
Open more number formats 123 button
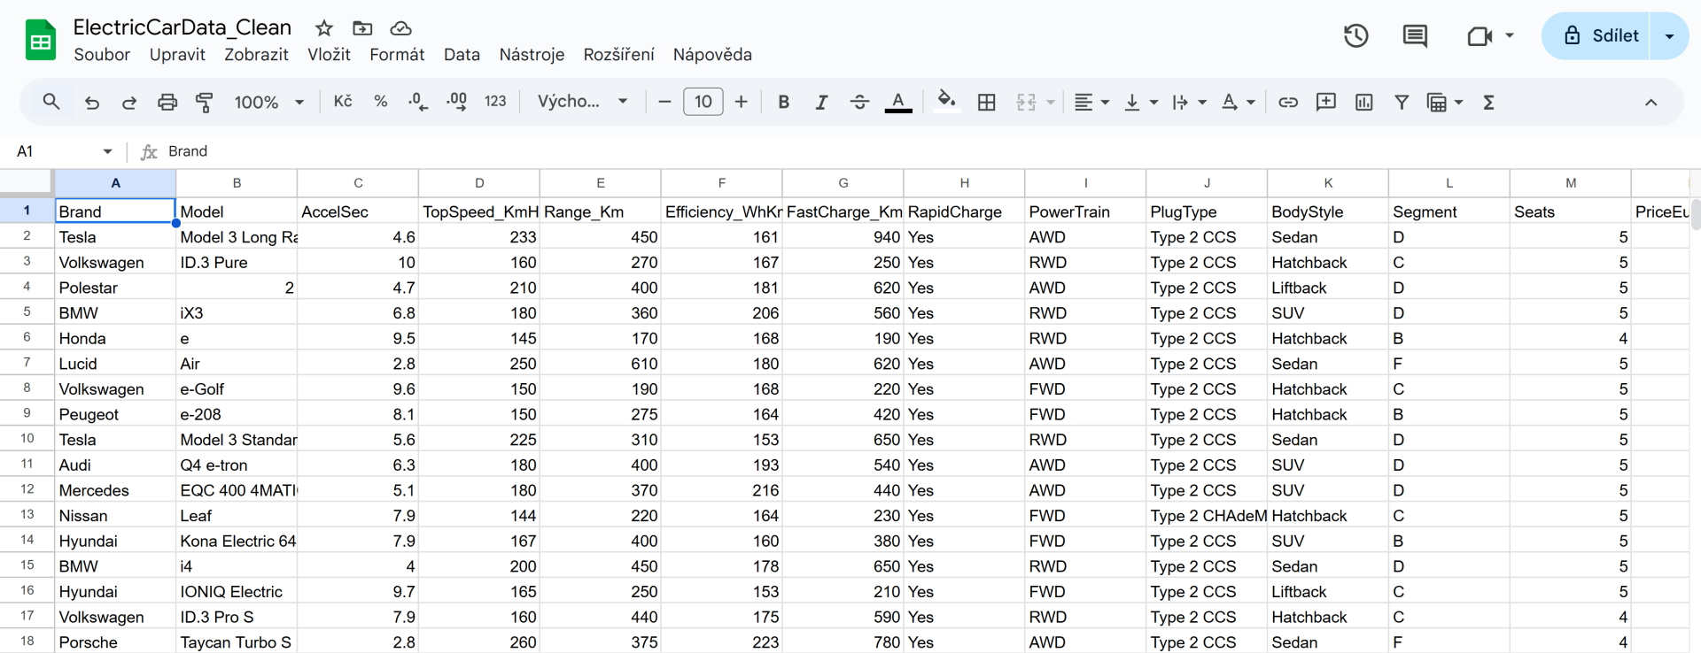495,102
